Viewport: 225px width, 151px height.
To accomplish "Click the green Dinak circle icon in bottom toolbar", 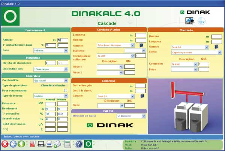I will coord(88,144).
